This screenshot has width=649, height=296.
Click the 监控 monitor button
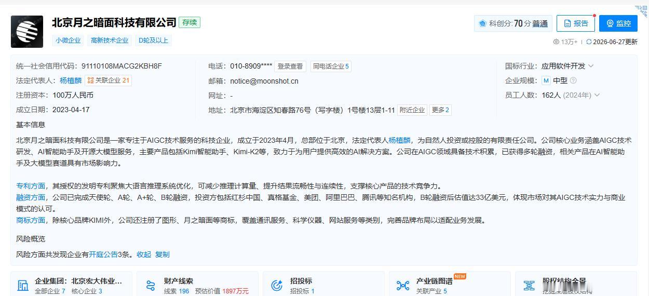tap(618, 23)
